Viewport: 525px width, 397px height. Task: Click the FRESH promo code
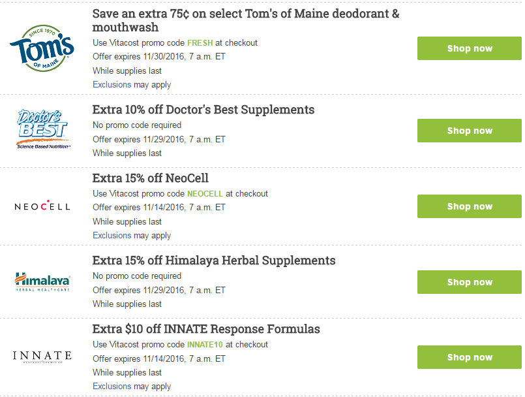[200, 43]
